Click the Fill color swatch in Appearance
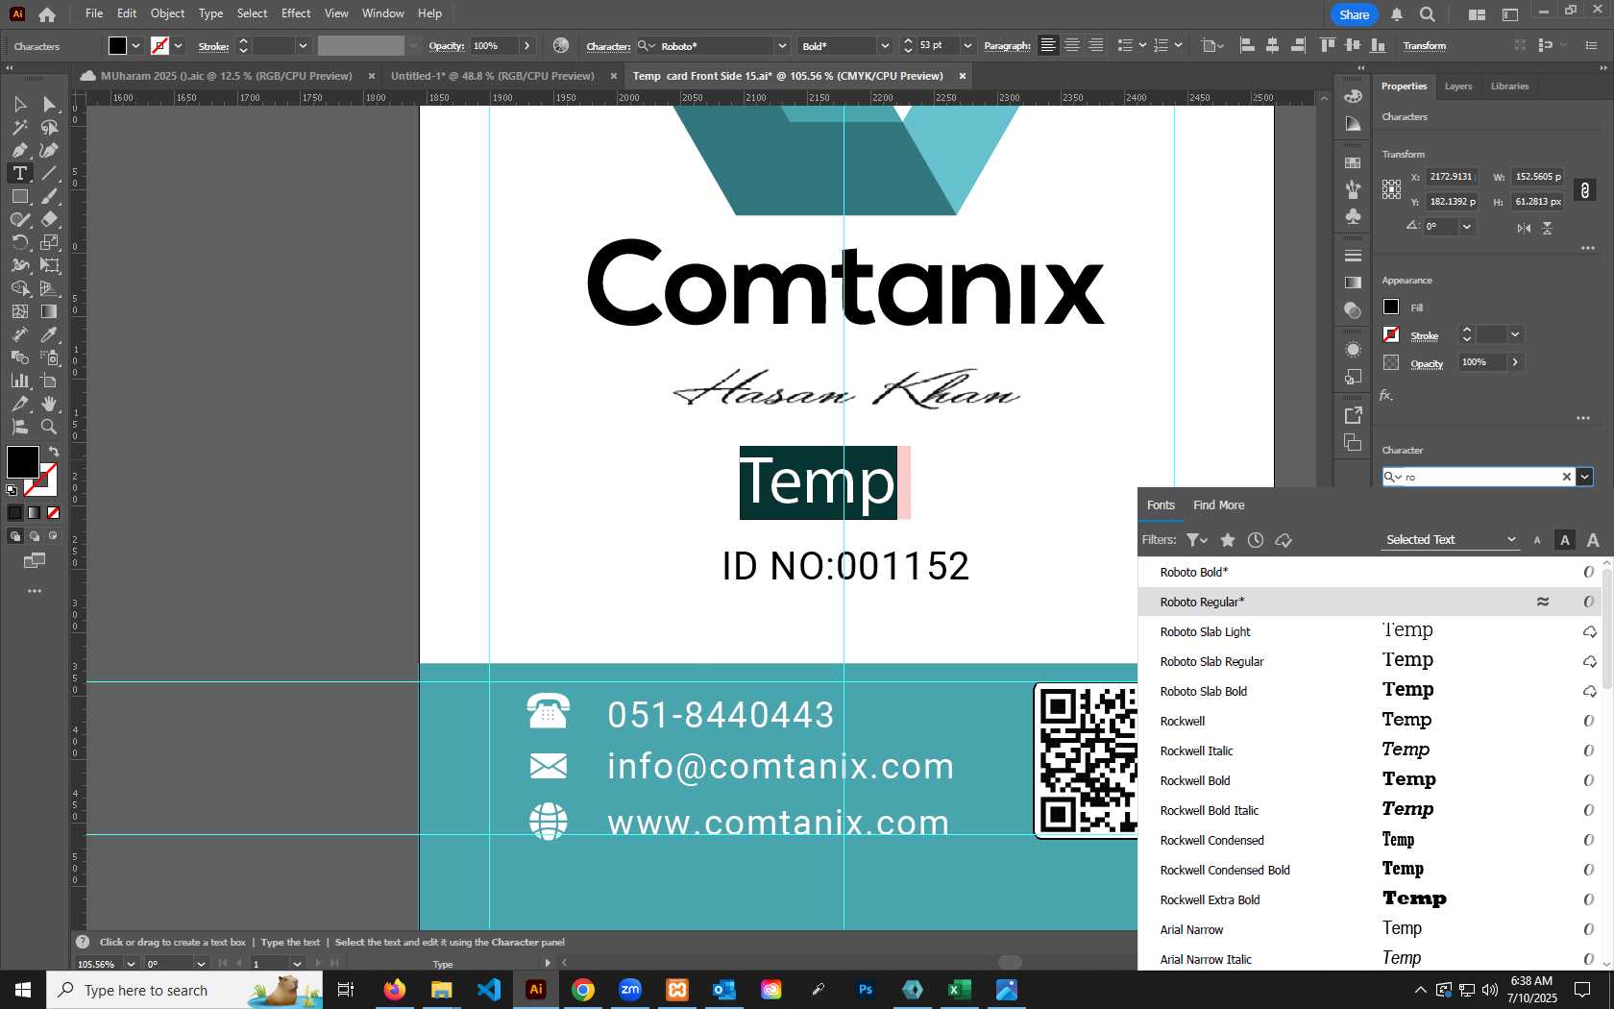 pos(1391,307)
